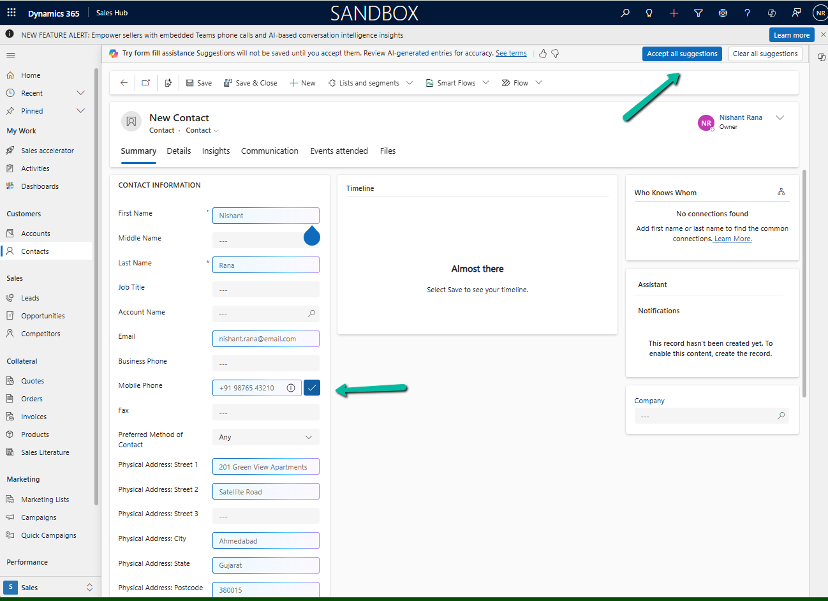The height and width of the screenshot is (601, 828).
Task: Expand the Recent section chevron
Action: coord(80,93)
